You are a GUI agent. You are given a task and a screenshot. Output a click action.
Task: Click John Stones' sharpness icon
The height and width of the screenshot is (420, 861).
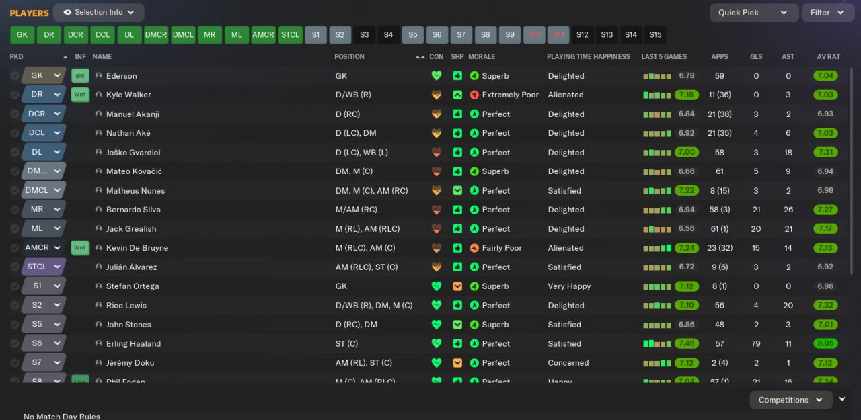[x=457, y=325]
